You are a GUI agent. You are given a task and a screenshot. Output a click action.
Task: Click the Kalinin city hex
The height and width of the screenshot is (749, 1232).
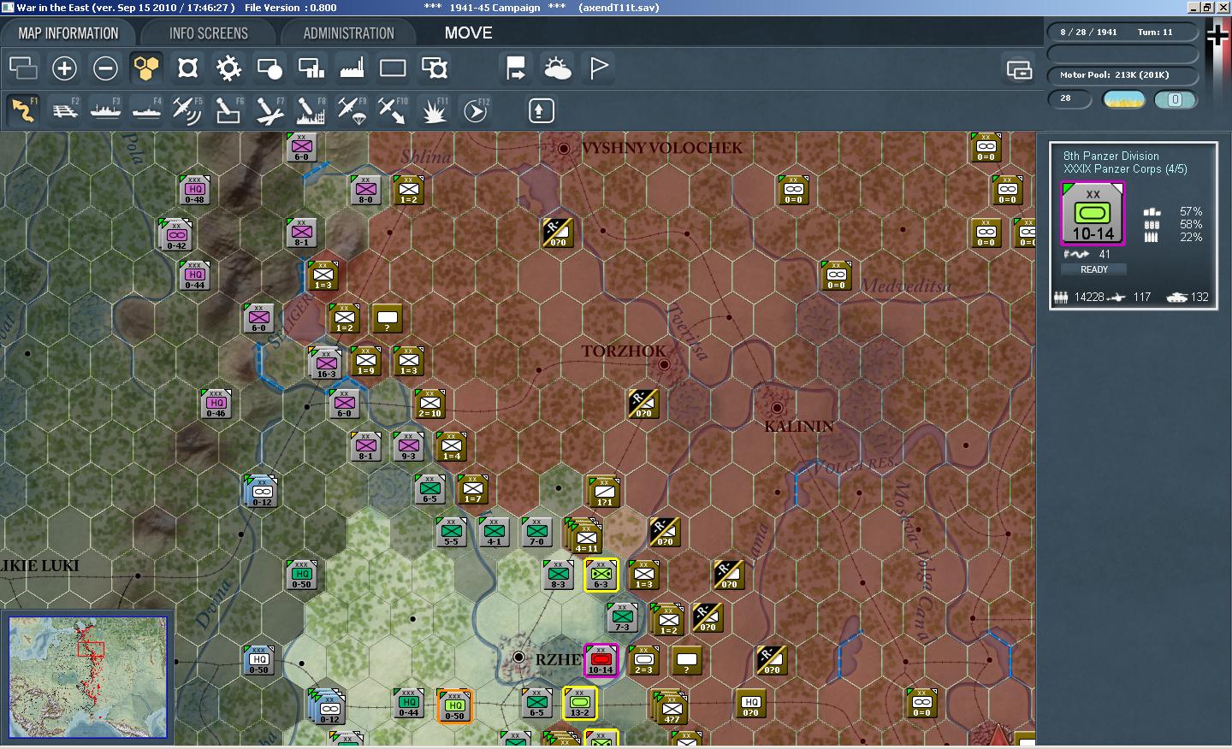click(x=777, y=408)
